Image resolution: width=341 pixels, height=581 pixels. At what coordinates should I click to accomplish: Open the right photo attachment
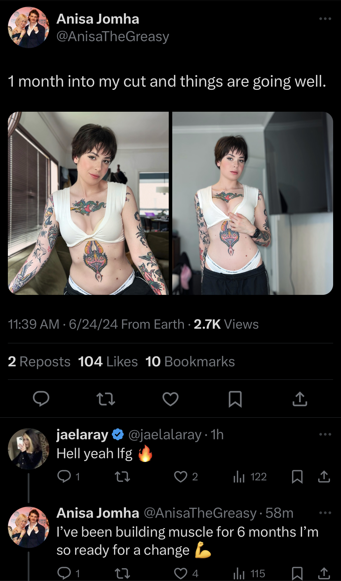(x=253, y=203)
